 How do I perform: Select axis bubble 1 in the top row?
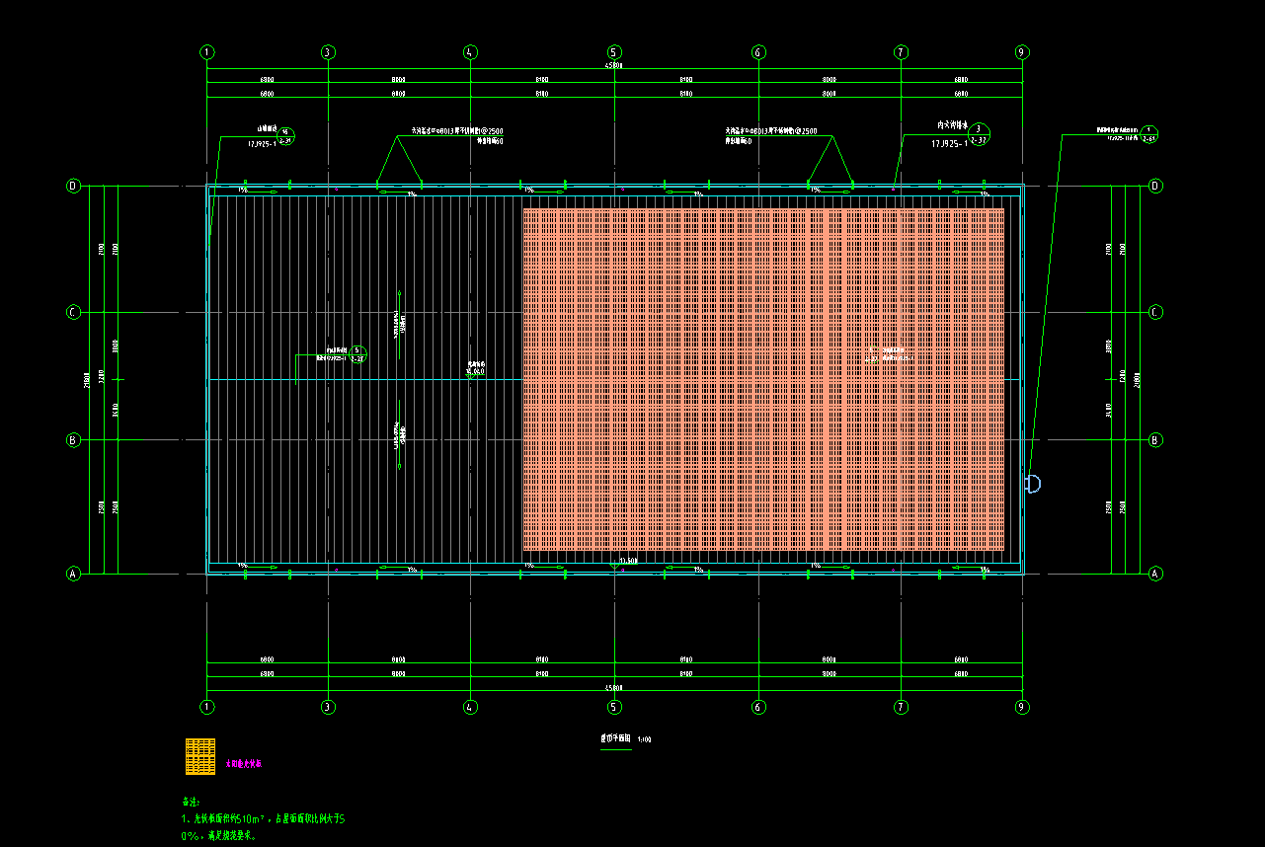pos(207,52)
